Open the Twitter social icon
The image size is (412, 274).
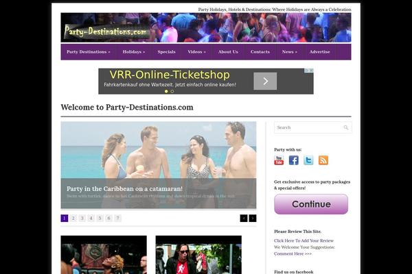308,160
